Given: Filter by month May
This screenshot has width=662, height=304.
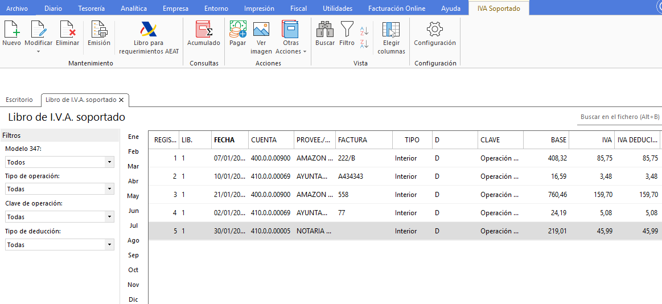Looking at the screenshot, I should point(133,196).
